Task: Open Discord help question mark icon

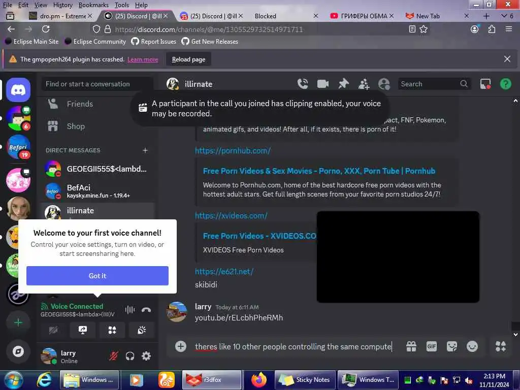Action: coord(505,84)
